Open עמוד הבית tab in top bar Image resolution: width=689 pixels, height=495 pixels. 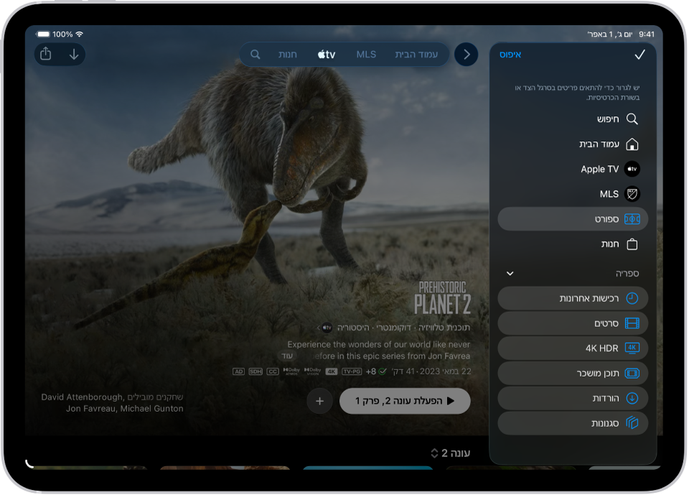click(416, 54)
